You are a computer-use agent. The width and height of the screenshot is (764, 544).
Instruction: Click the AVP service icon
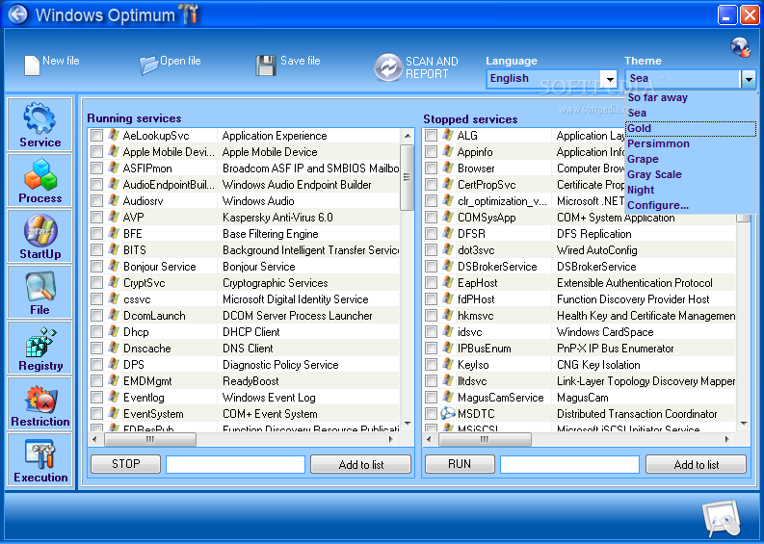(x=114, y=217)
